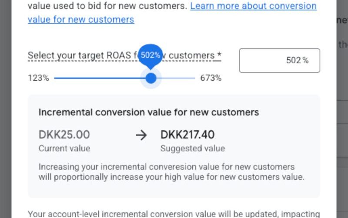
Task: Click the 'Incremental conversion value for new customers' heading
Action: point(149,112)
